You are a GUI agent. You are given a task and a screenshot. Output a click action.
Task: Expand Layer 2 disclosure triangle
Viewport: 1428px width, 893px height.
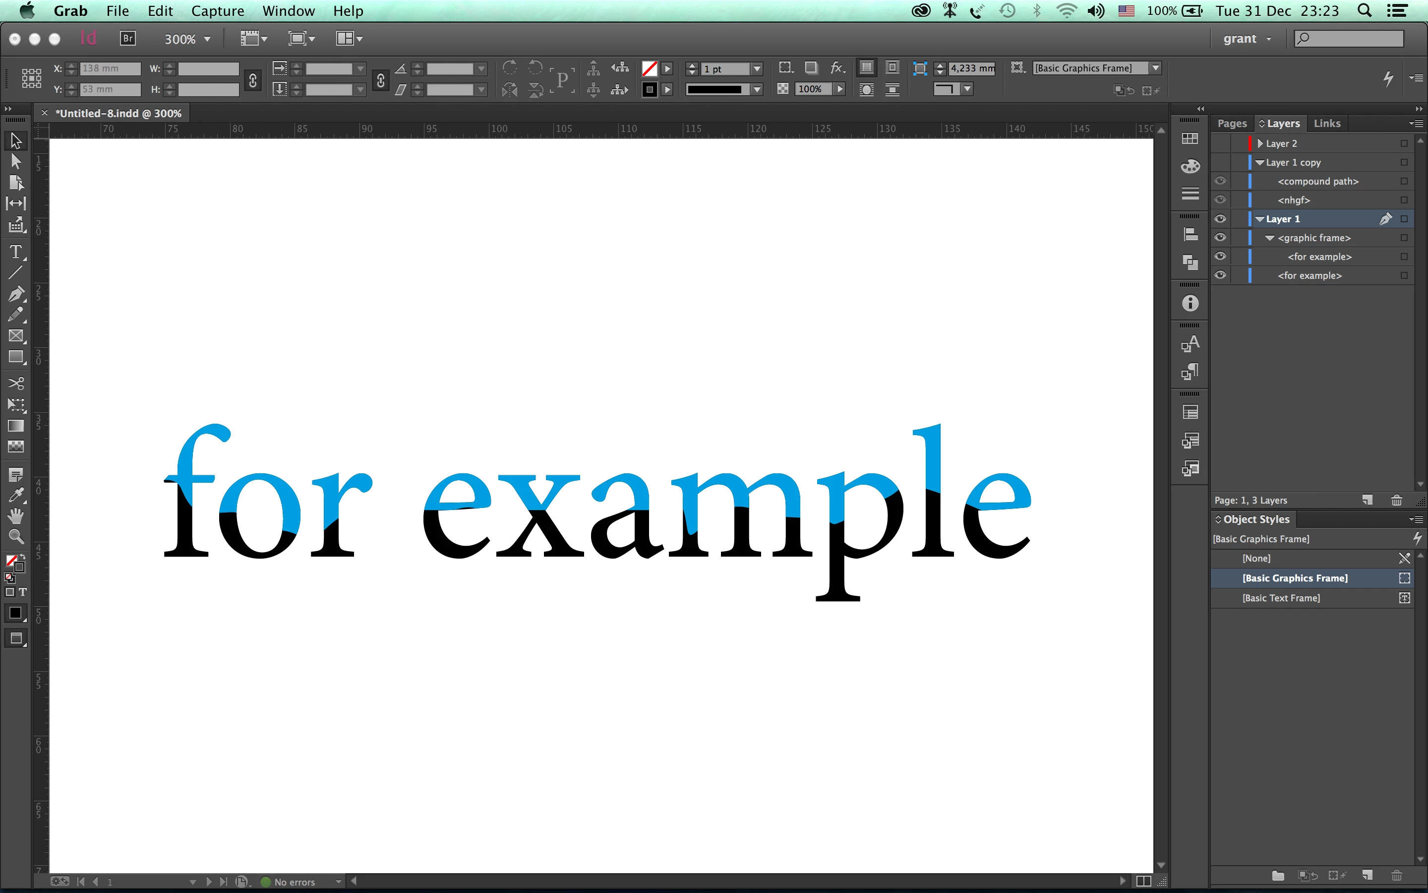(x=1260, y=143)
